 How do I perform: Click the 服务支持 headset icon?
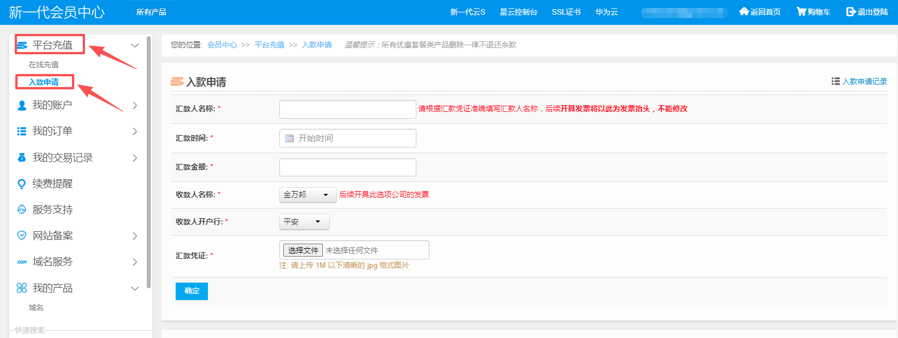22,210
